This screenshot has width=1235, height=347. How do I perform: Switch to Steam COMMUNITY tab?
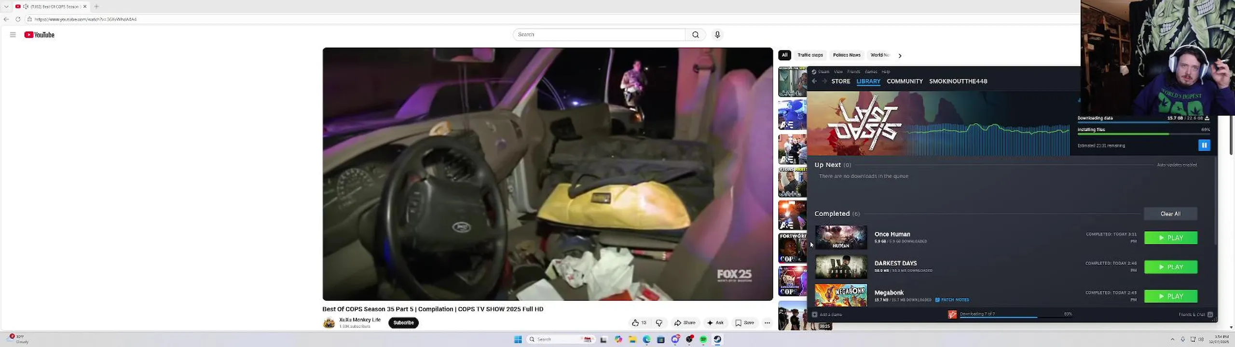point(905,81)
